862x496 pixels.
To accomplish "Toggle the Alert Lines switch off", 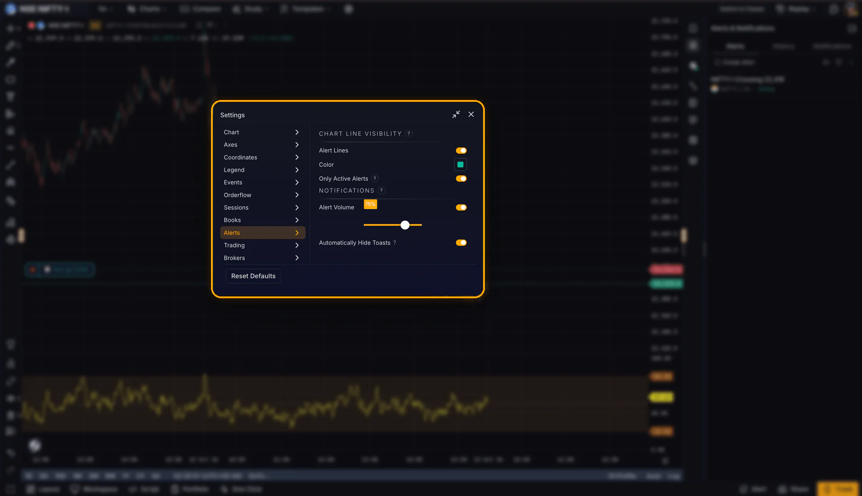I will [461, 150].
